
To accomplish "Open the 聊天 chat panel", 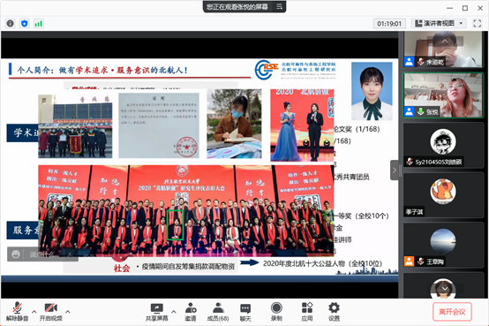I will (245, 312).
